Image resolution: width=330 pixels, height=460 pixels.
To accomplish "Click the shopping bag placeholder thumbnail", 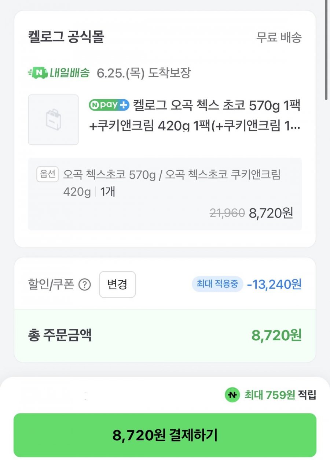I will tap(54, 120).
